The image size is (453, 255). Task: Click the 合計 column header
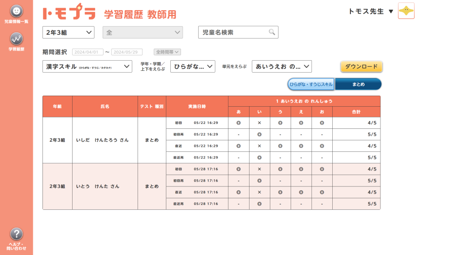(x=356, y=112)
